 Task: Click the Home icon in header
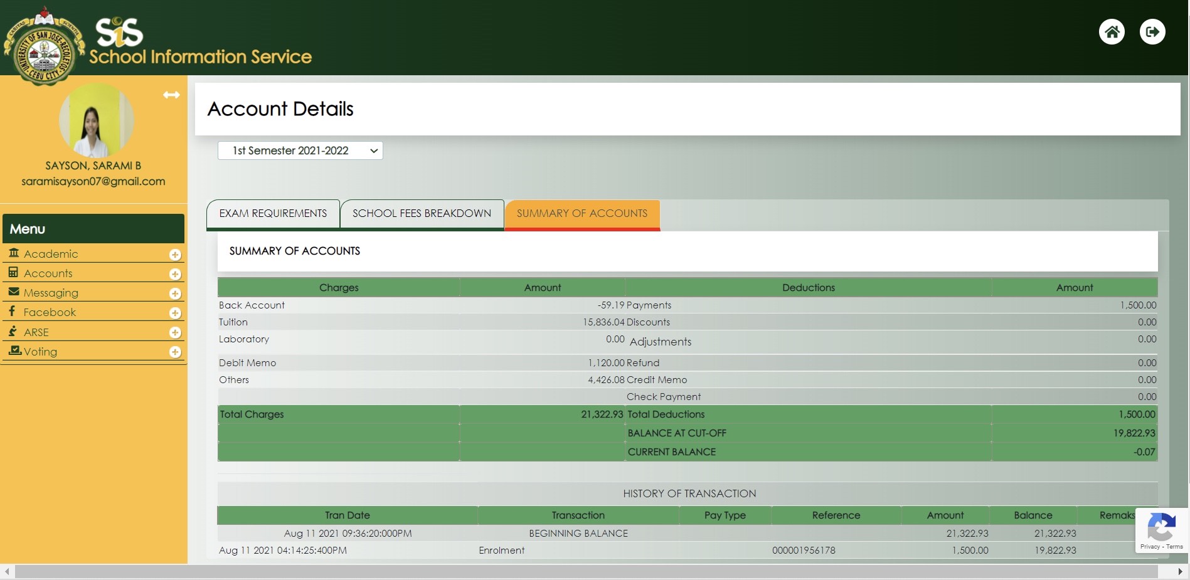point(1112,32)
